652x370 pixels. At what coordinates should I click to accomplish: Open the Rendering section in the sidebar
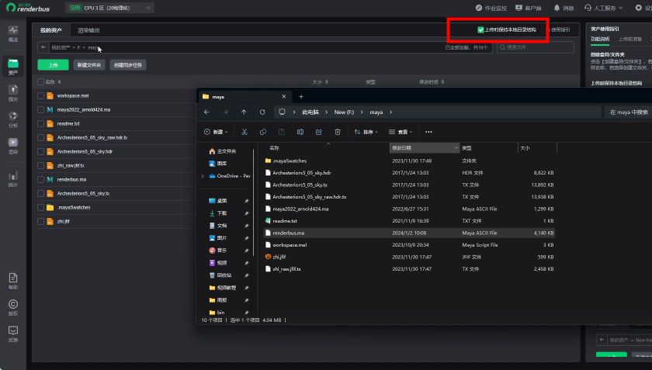point(12,145)
